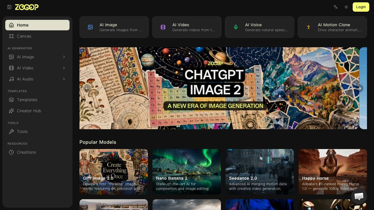Screen dimensions: 374x210
Task: Select the Nano Banana 2 model card
Action: tap(187, 172)
